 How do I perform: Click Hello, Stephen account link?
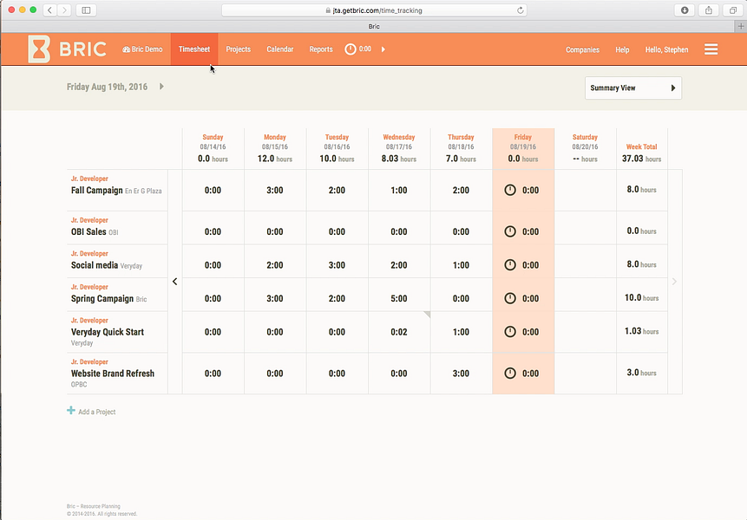[x=666, y=49]
